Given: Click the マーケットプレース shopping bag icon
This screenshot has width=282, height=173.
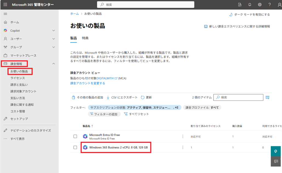Looking at the screenshot, I should pyautogui.click(x=5, y=55).
